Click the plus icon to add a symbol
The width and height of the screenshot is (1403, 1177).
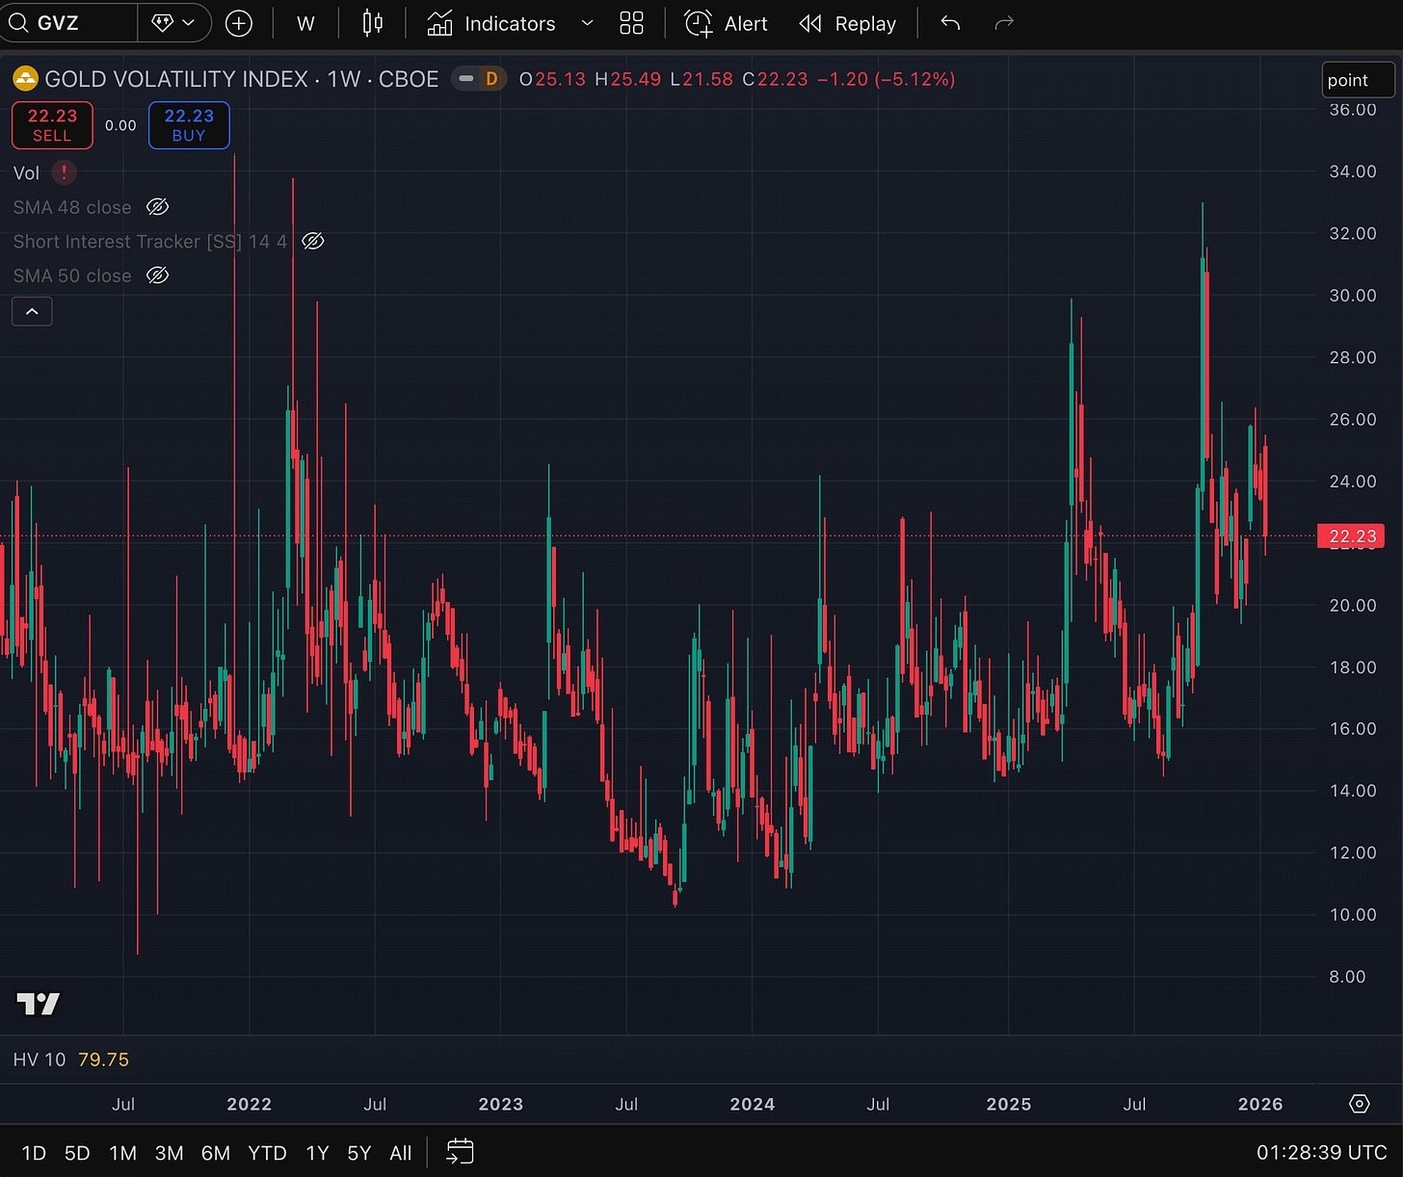[x=238, y=23]
